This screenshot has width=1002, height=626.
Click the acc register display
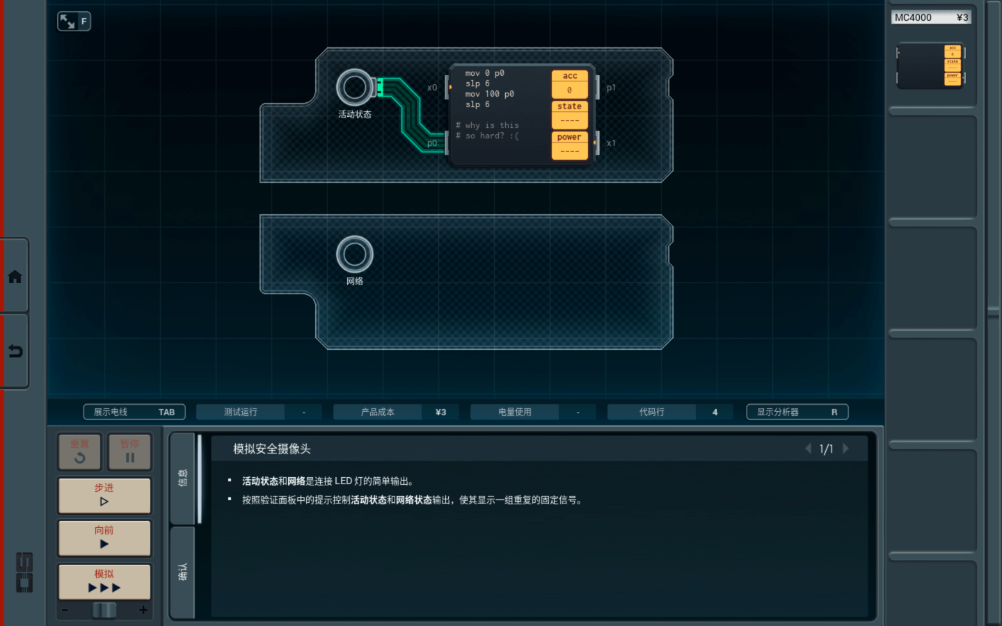[569, 83]
